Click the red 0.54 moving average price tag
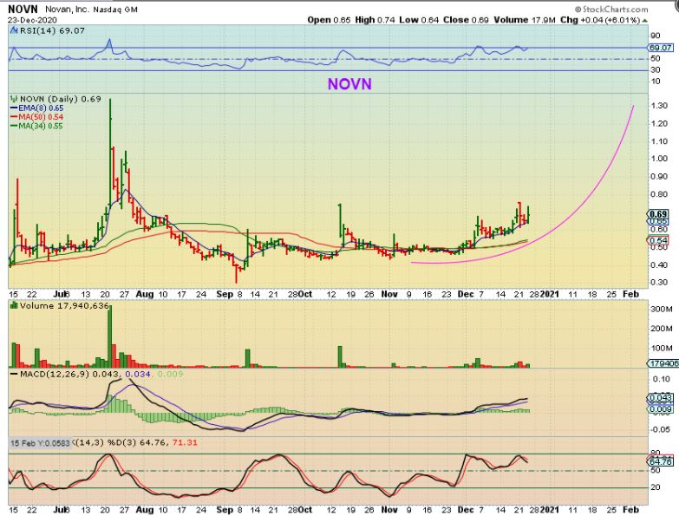 tap(658, 240)
